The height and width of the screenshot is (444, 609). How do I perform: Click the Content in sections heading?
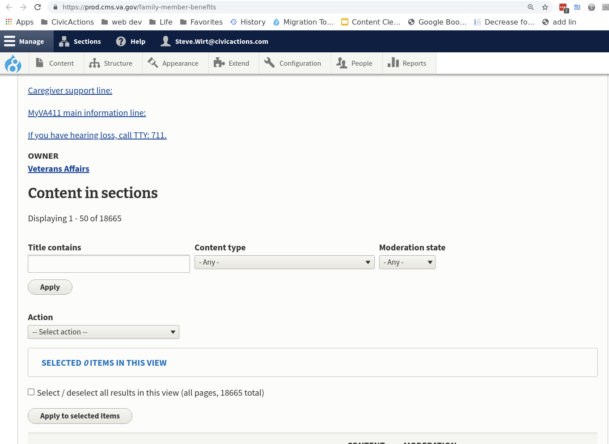[93, 193]
